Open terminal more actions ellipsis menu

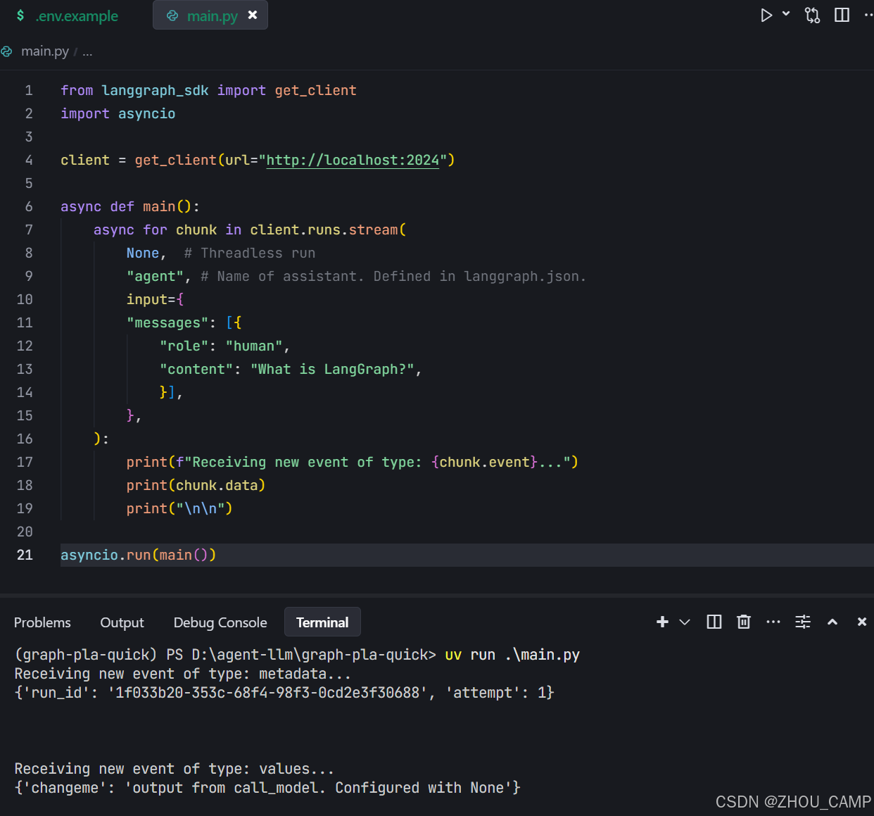pyautogui.click(x=773, y=622)
